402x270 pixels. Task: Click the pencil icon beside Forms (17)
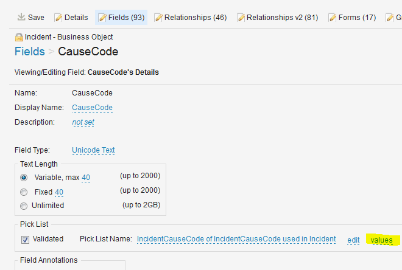tap(333, 18)
